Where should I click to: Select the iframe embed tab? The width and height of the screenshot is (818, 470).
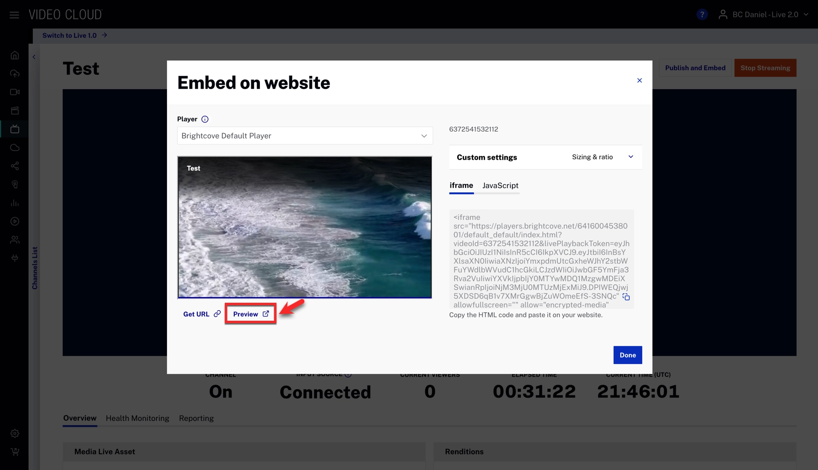tap(461, 186)
